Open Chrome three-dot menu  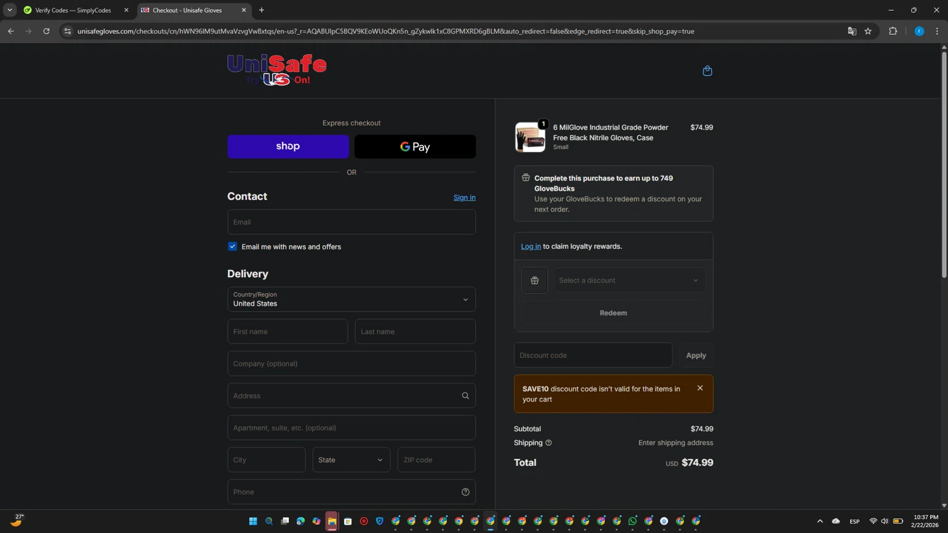pos(937,31)
